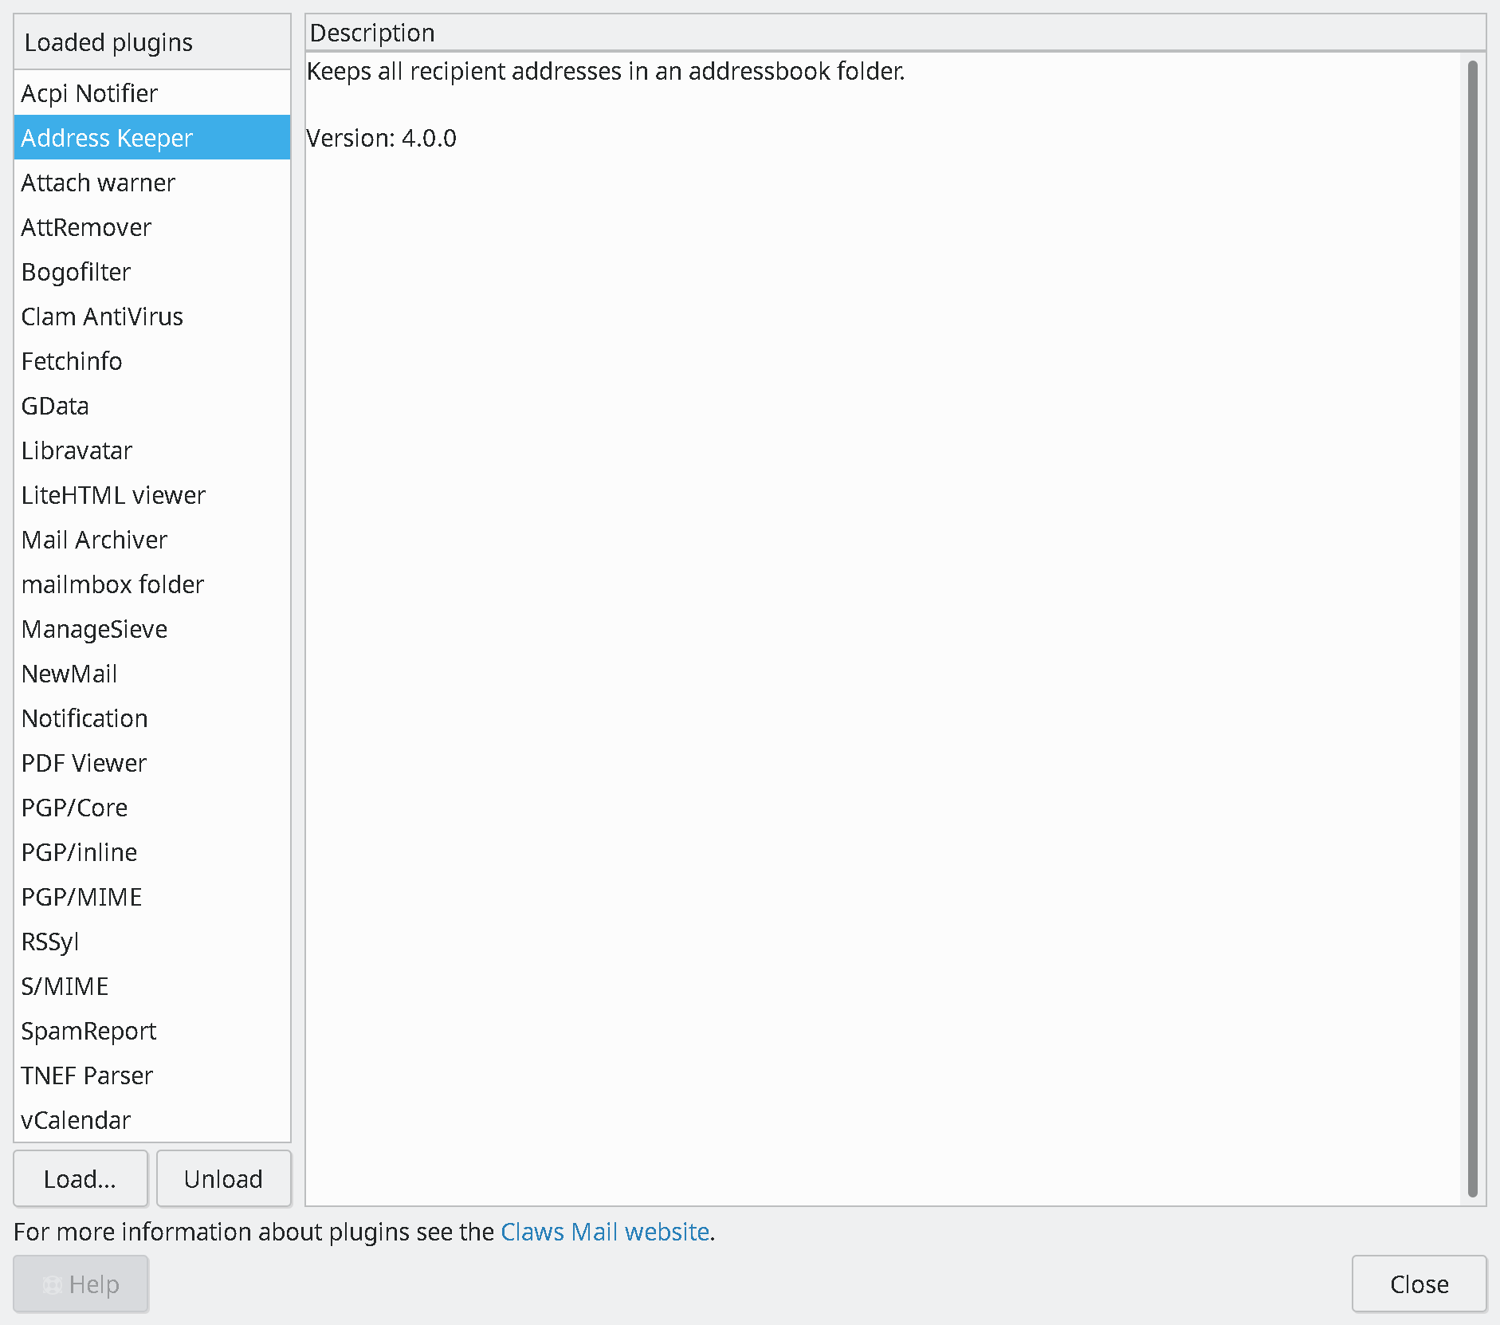Image resolution: width=1500 pixels, height=1325 pixels.
Task: Select the Notification plugin entry
Action: pos(84,718)
